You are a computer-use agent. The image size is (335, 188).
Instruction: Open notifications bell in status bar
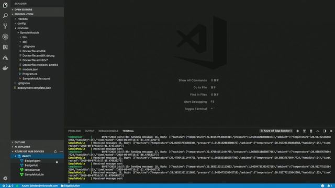click(330, 186)
